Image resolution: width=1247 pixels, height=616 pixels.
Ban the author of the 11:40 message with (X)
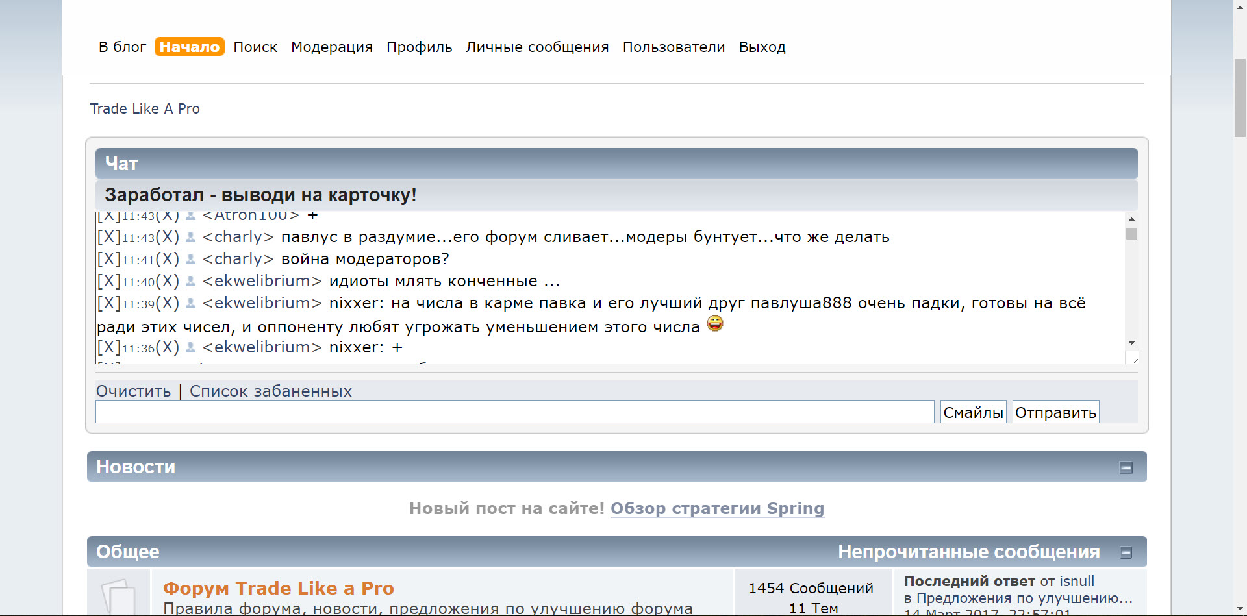(168, 281)
